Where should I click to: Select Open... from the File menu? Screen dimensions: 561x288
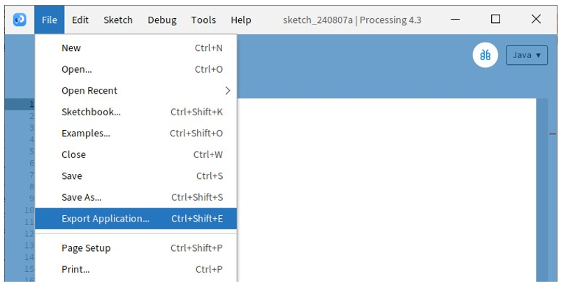[136, 69]
